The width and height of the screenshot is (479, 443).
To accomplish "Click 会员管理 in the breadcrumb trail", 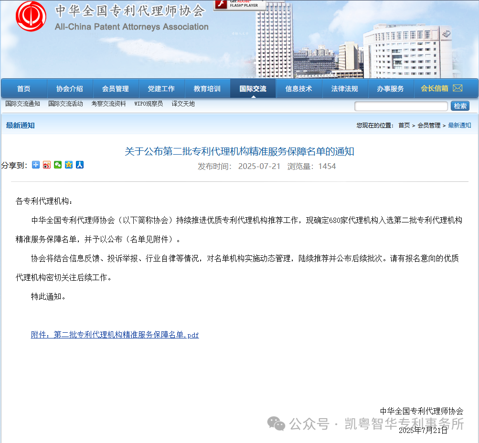I will (429, 125).
